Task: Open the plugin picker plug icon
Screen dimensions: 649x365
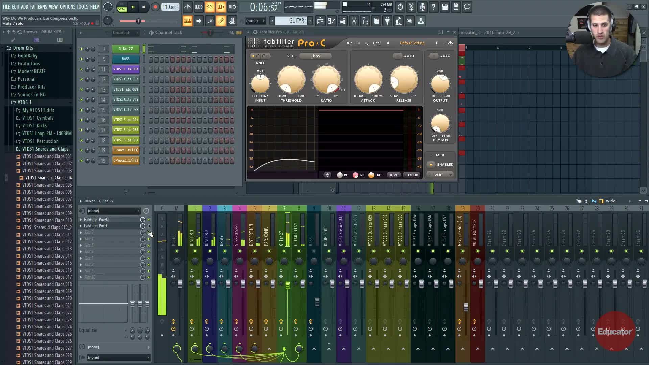Action: click(387, 21)
